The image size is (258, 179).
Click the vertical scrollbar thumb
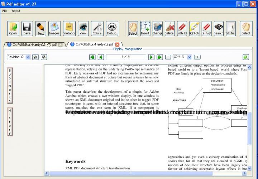249,129
